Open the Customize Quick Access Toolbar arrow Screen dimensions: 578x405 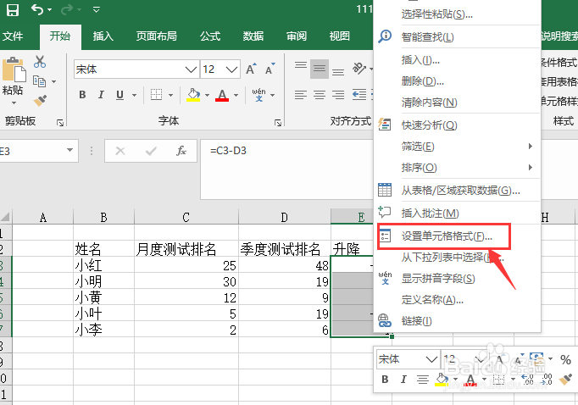tap(97, 9)
